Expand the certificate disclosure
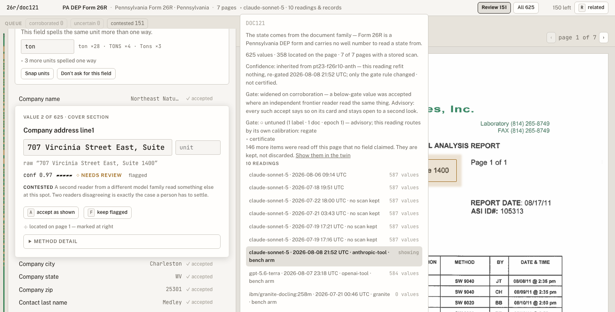The height and width of the screenshot is (312, 615). point(260,139)
